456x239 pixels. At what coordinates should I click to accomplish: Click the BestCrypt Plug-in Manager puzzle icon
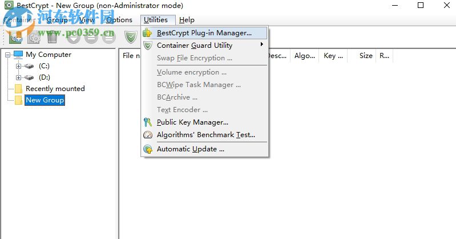[x=148, y=33]
